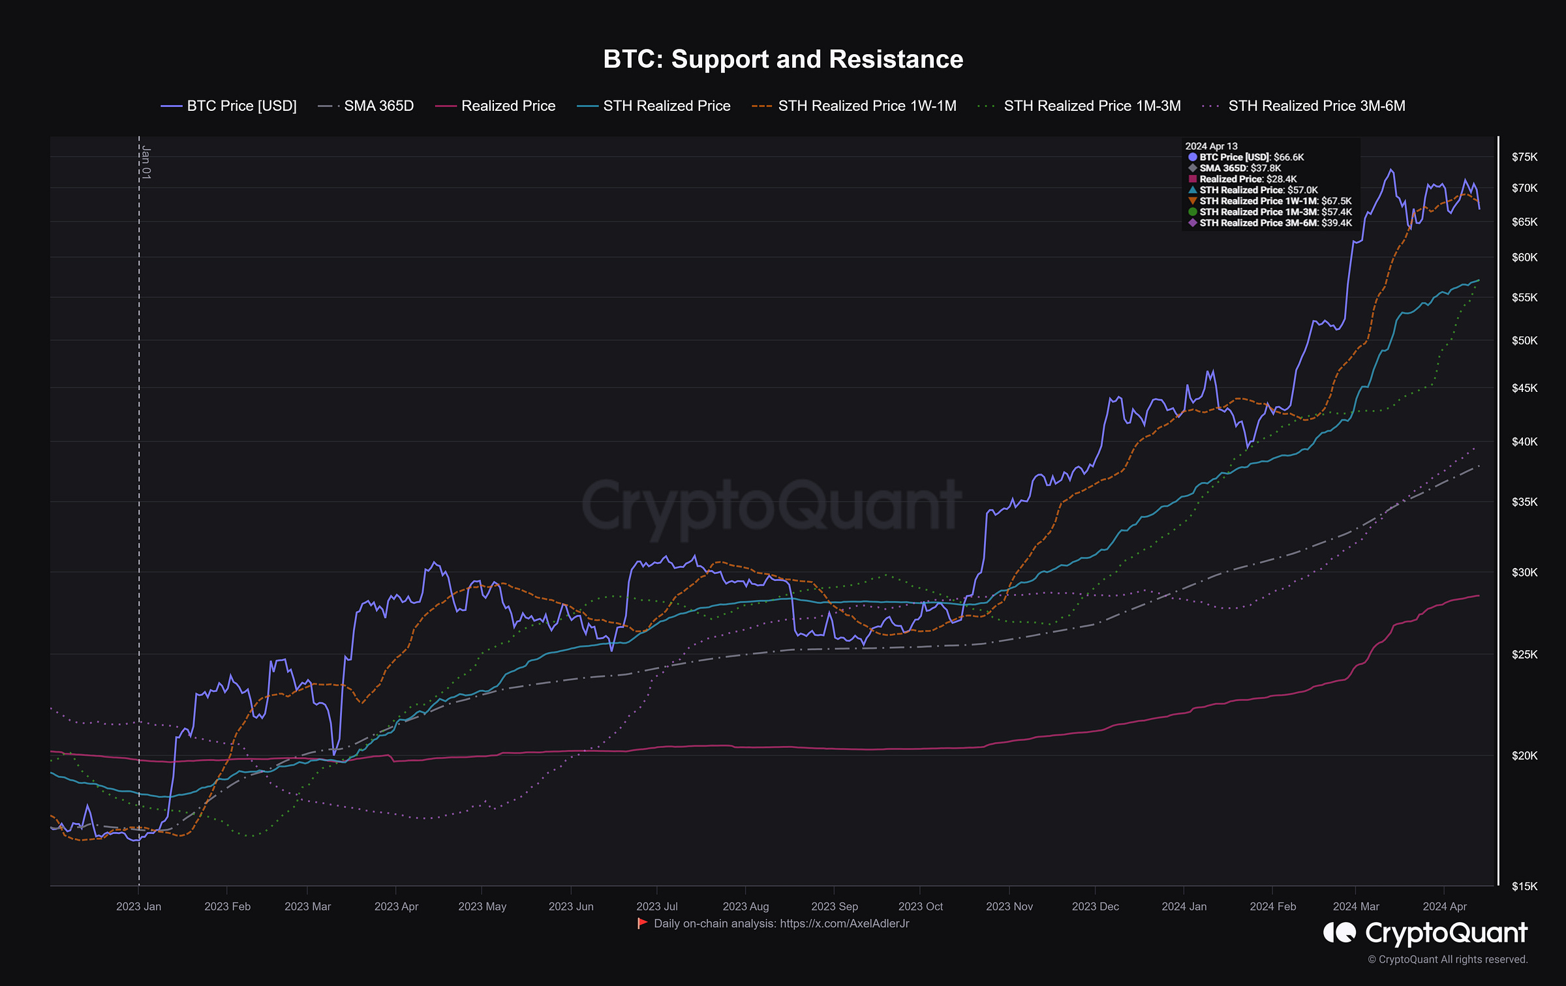
Task: Click the Realized Price magenta legend line swatch
Action: (x=445, y=106)
